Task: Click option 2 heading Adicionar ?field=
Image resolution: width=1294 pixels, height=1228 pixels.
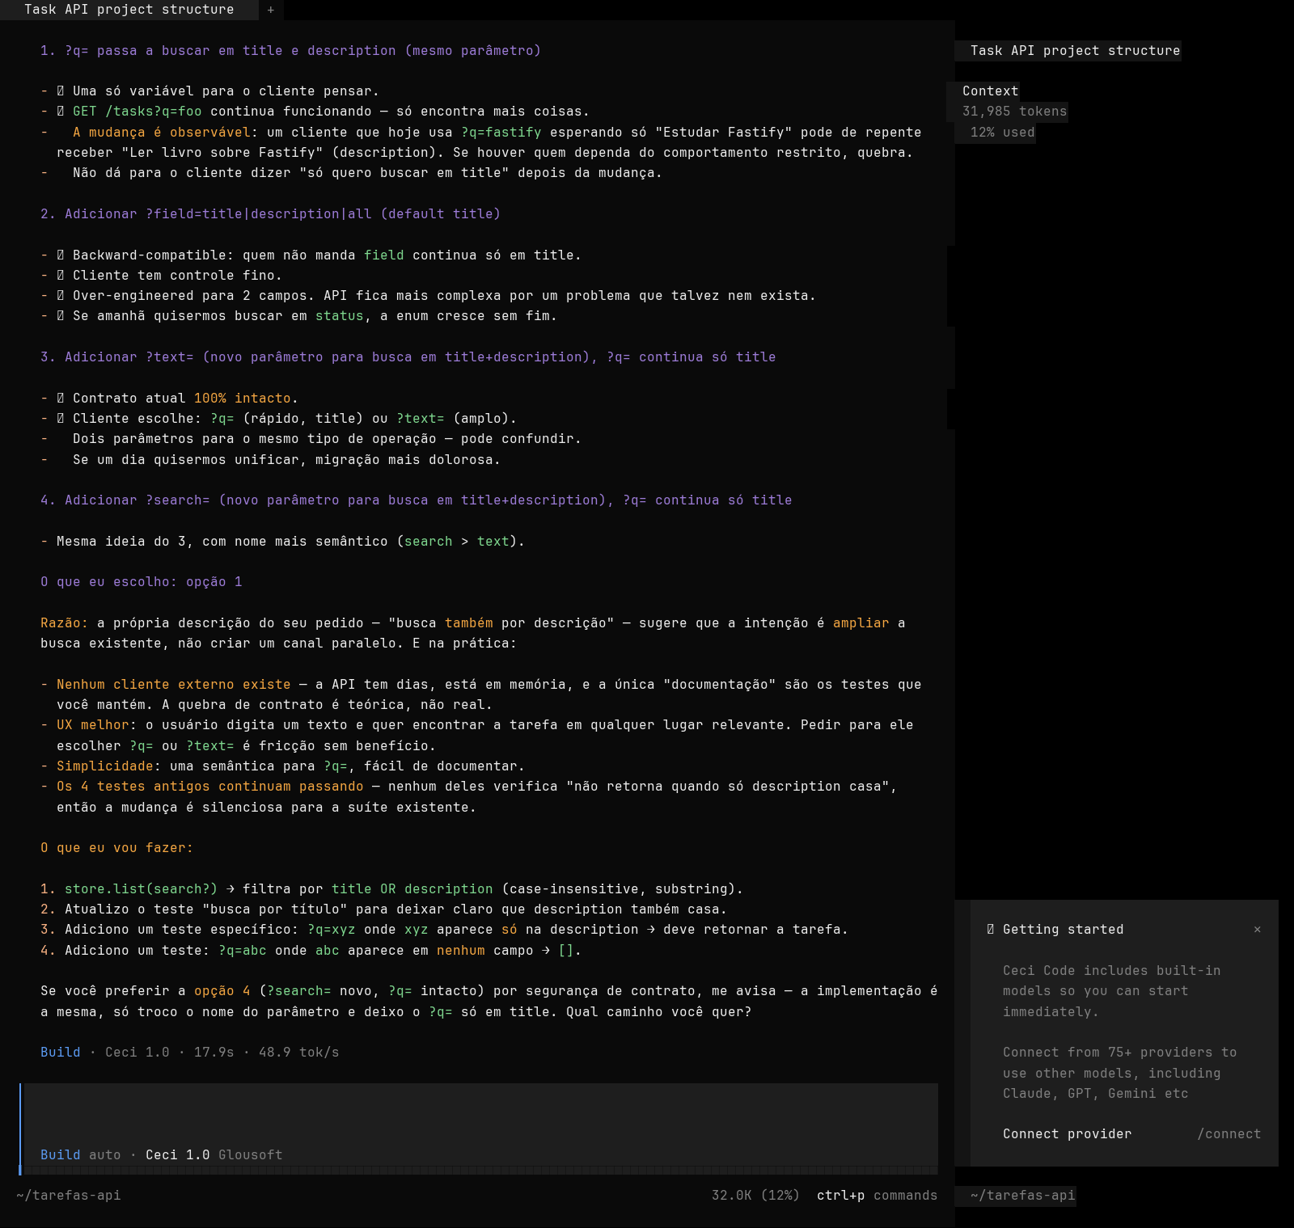Action: 270,214
